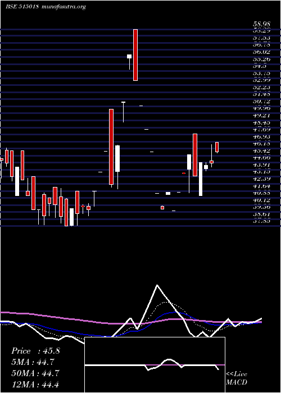Screen dimensions: 281x393
Task: Click the 55.26 price axis label
Action: point(261,60)
